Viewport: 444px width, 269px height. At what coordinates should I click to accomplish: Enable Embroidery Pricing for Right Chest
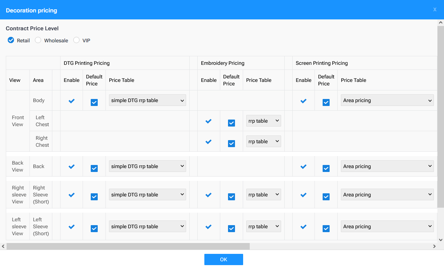209,141
